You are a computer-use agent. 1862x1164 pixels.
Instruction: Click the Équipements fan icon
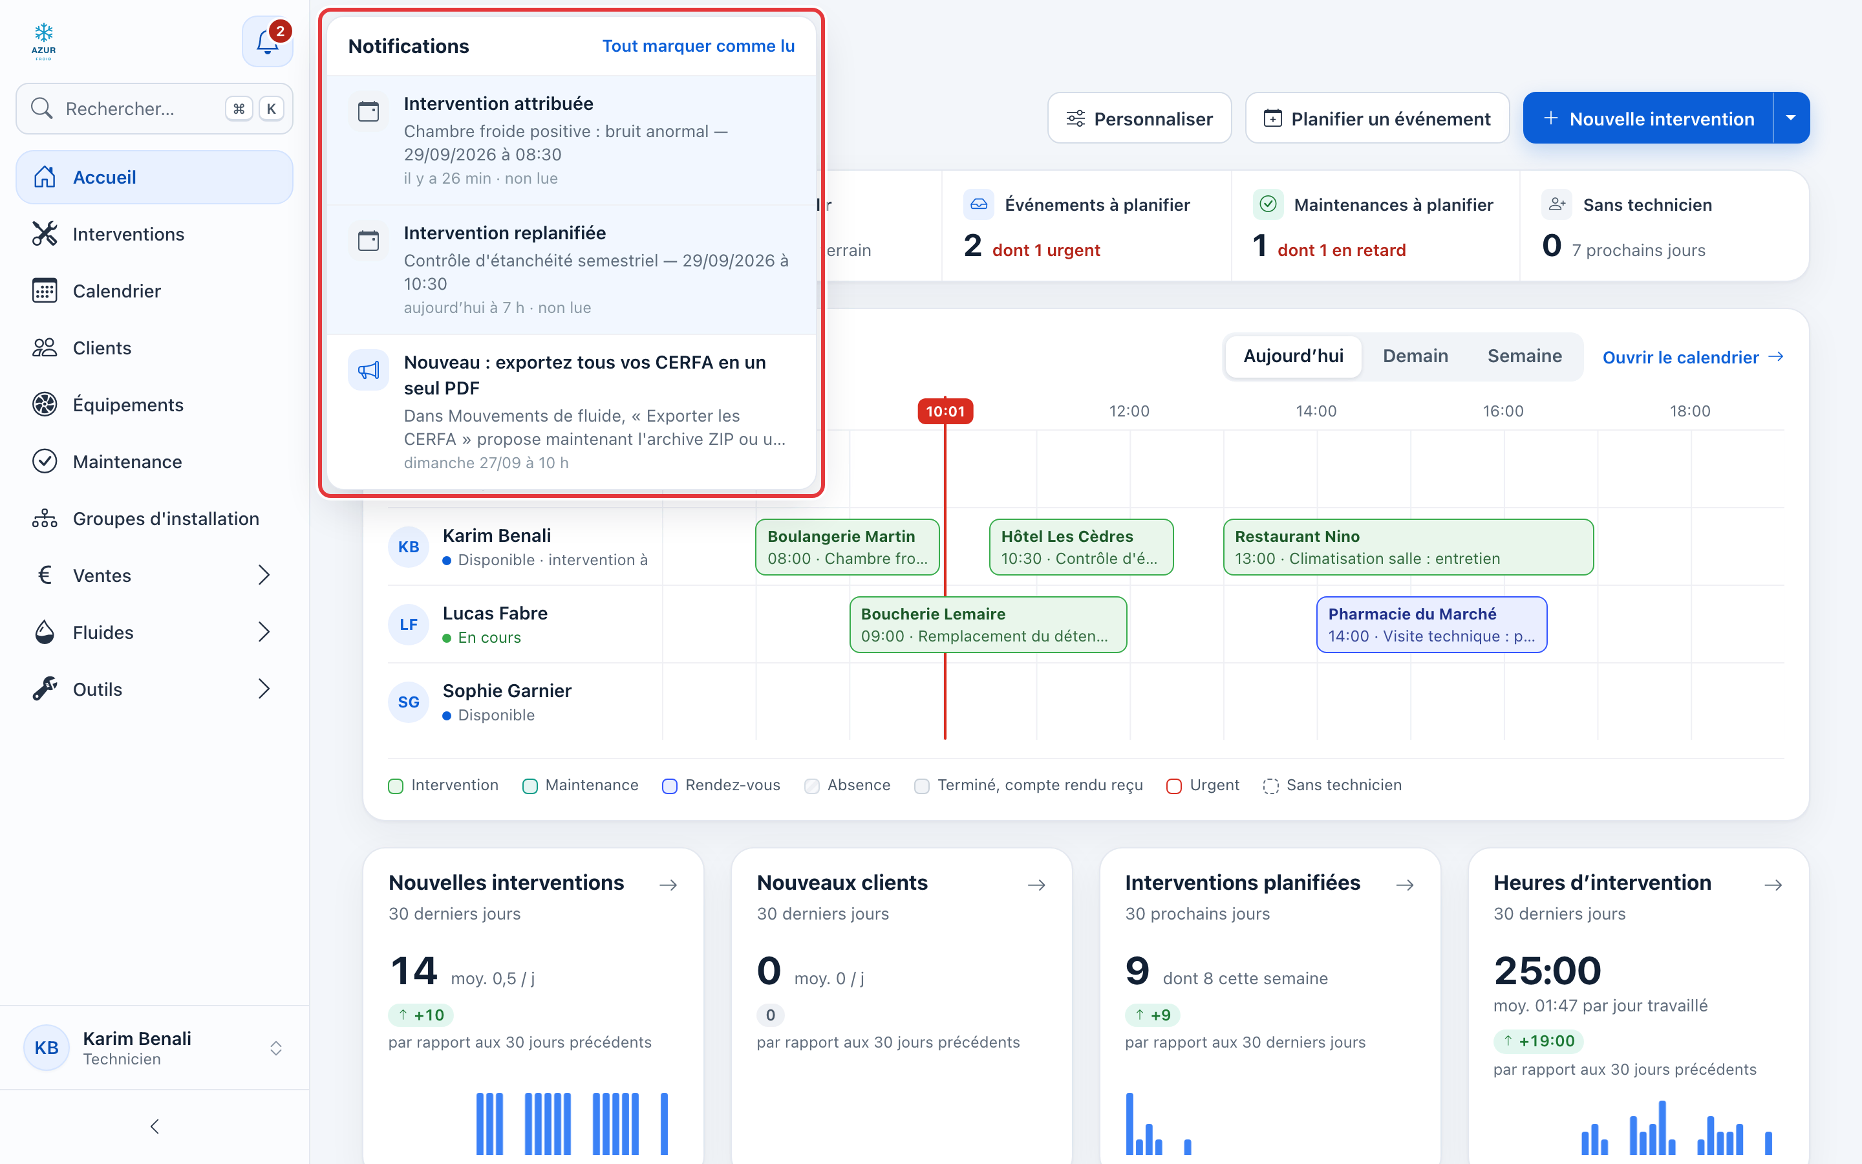click(x=45, y=405)
